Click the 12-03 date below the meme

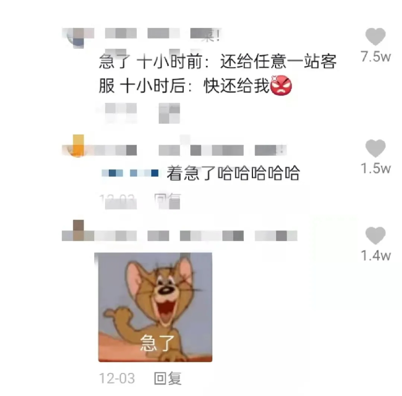117,378
